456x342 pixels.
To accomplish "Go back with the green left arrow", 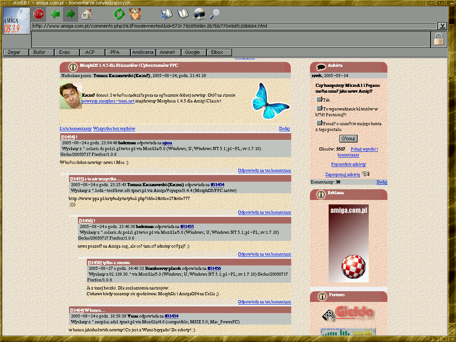I will [x=55, y=14].
